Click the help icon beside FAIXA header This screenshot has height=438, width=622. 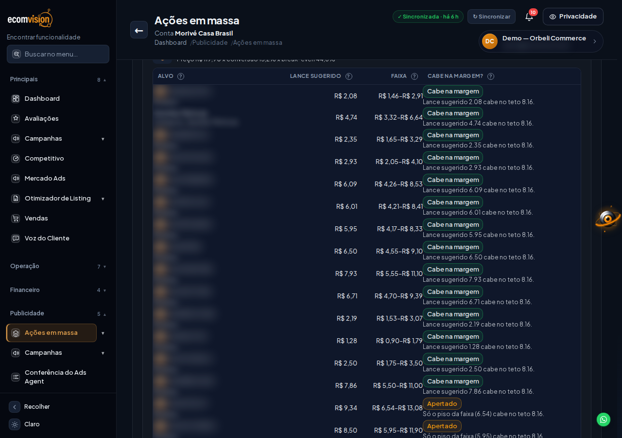pos(415,76)
